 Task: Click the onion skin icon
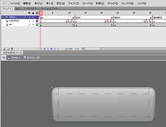coord(45,49)
